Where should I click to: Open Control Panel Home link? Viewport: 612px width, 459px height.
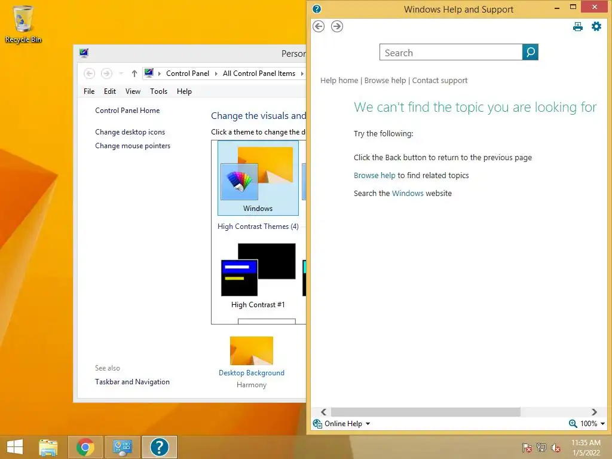[127, 111]
